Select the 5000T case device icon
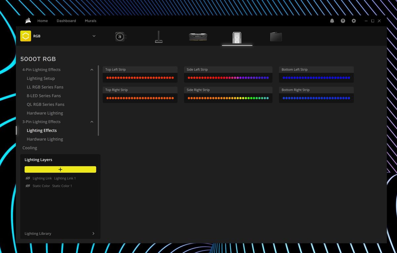This screenshot has height=253, width=397. [237, 37]
